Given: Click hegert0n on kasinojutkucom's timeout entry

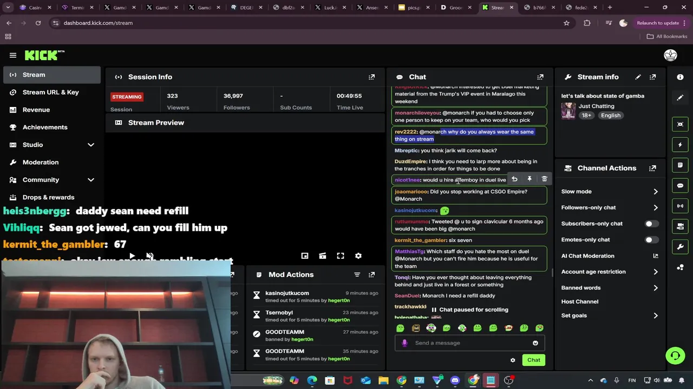Looking at the screenshot, I should pyautogui.click(x=338, y=300).
